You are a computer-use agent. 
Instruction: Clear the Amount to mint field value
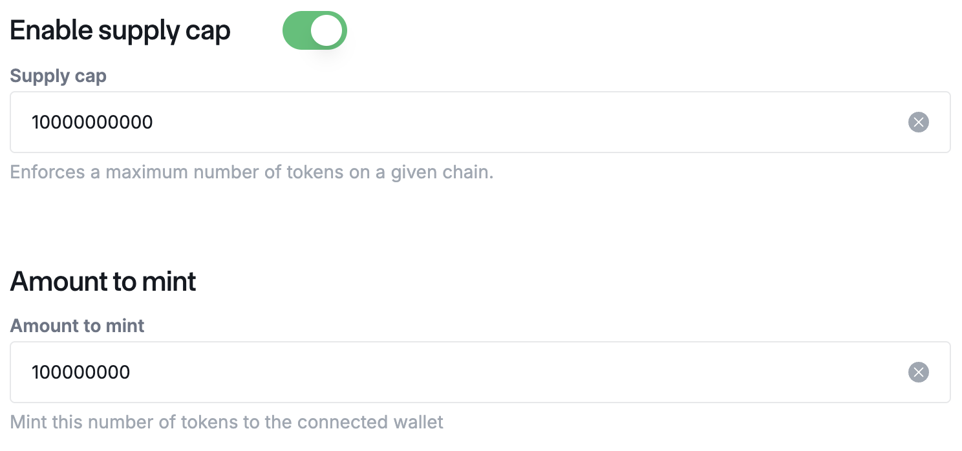[918, 372]
